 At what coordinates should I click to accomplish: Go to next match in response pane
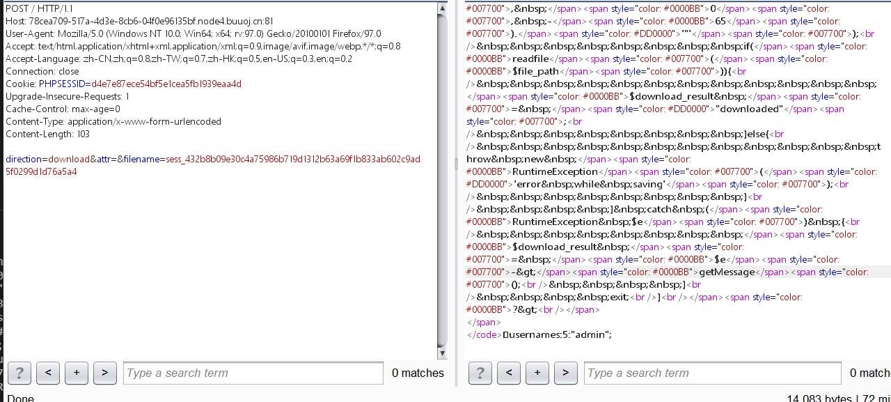pyautogui.click(x=565, y=373)
